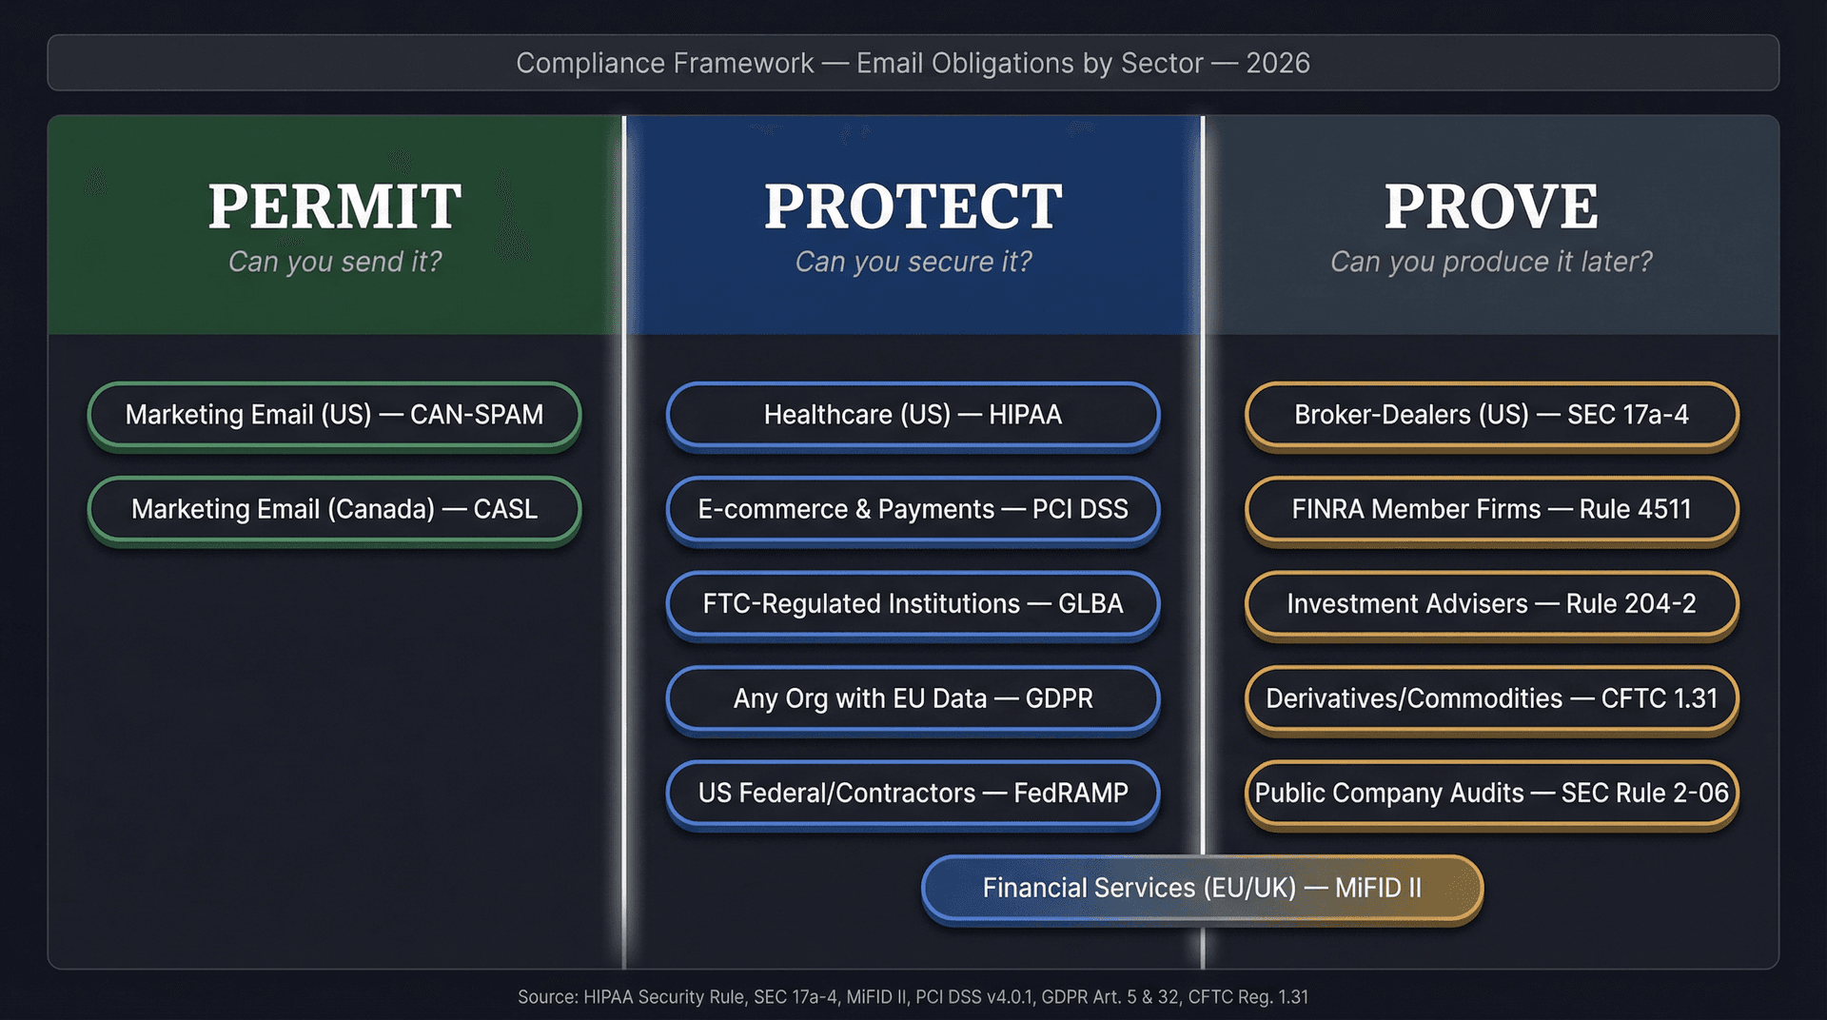The width and height of the screenshot is (1827, 1020).
Task: Select Financial Services (EU/UK) — MiFID II
Action: point(1202,888)
